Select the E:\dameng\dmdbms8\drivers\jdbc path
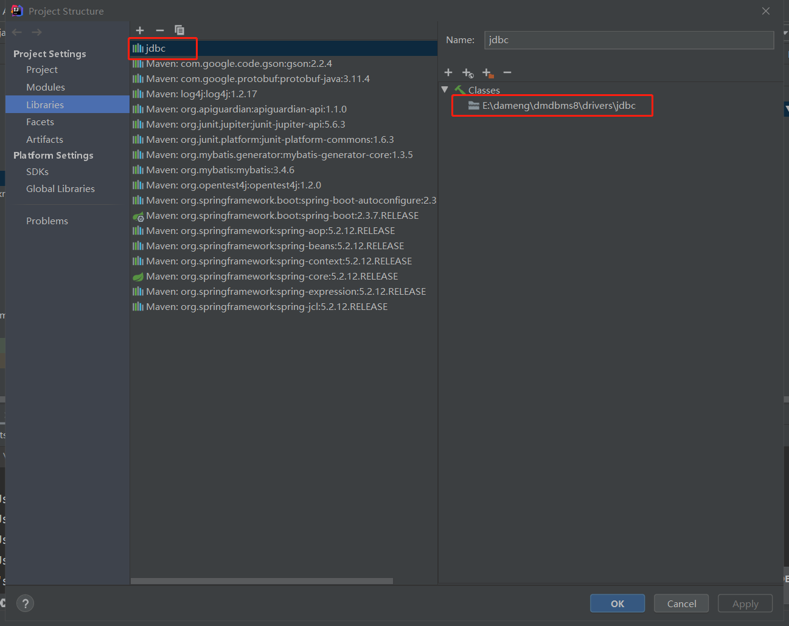The image size is (789, 626). click(x=558, y=105)
